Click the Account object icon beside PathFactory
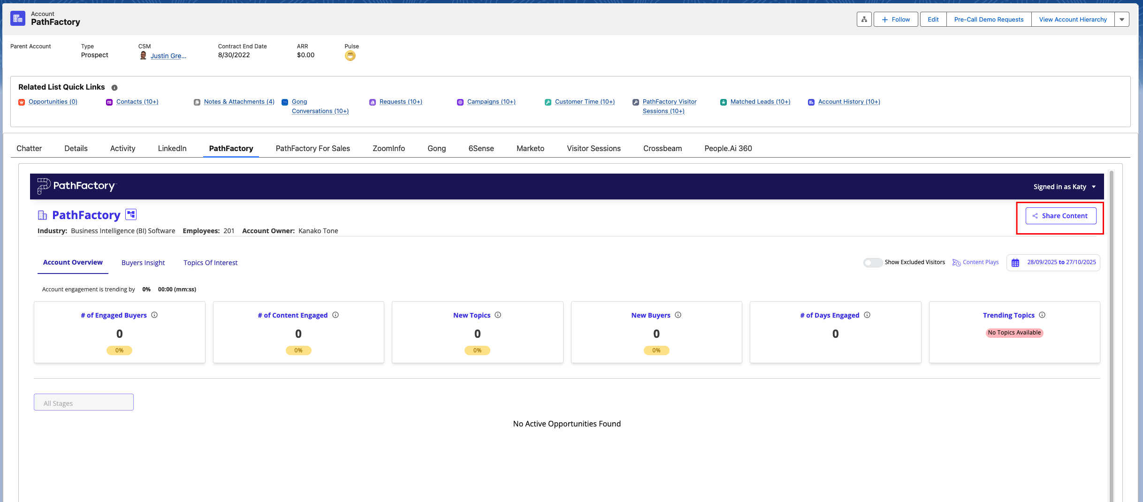The height and width of the screenshot is (502, 1143). click(18, 18)
